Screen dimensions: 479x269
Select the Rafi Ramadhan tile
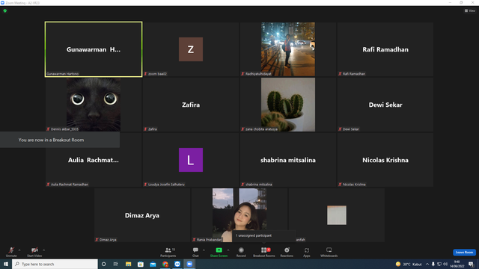[x=385, y=49]
